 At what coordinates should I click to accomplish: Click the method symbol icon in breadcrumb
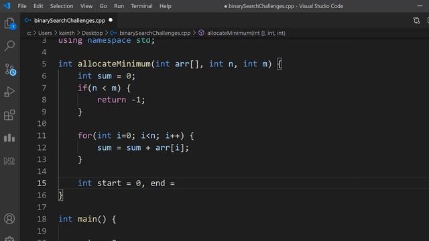201,33
